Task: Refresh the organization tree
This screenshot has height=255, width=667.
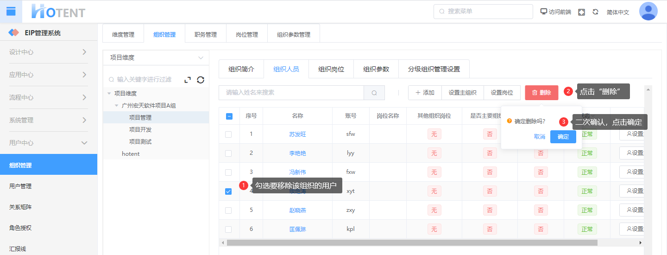Action: (201, 80)
